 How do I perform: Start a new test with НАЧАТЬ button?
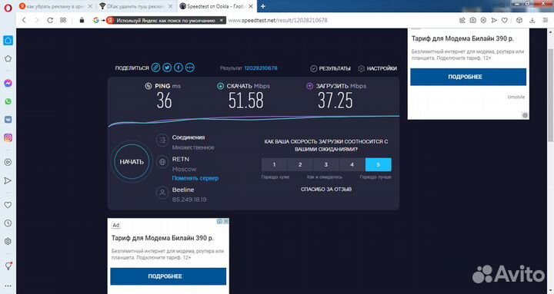[132, 162]
